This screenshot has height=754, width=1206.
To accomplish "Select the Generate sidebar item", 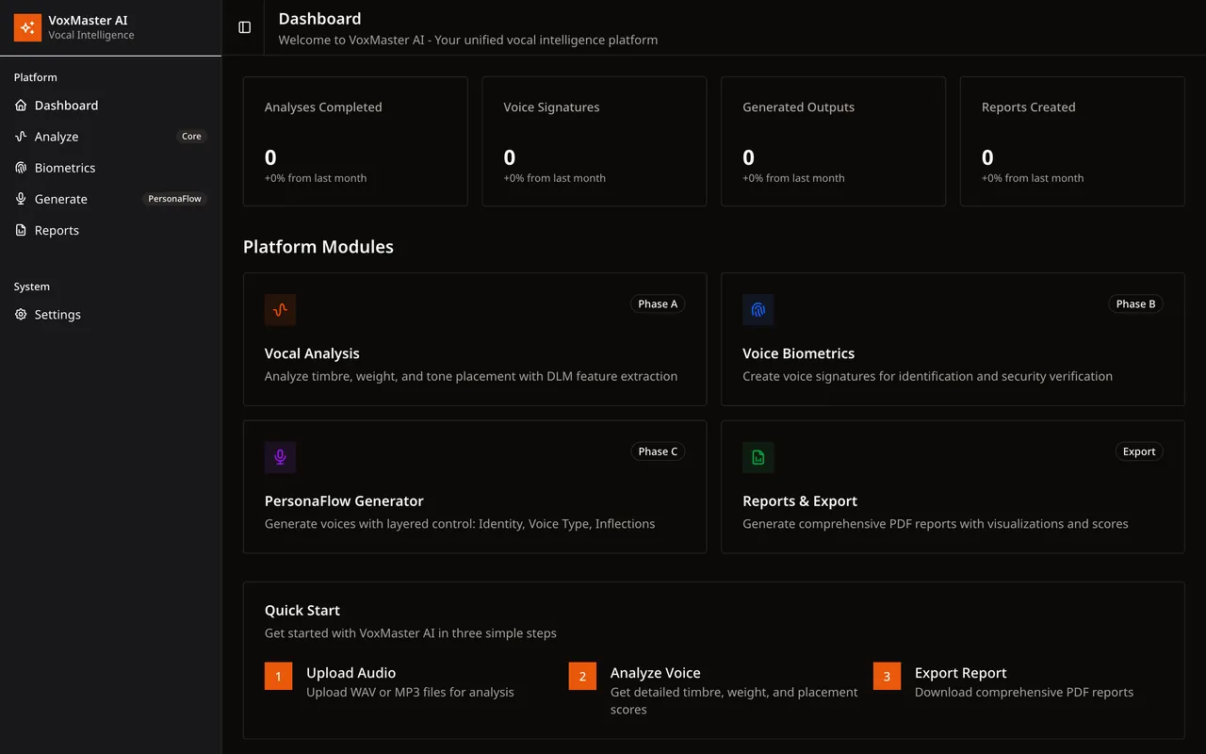I will (110, 199).
